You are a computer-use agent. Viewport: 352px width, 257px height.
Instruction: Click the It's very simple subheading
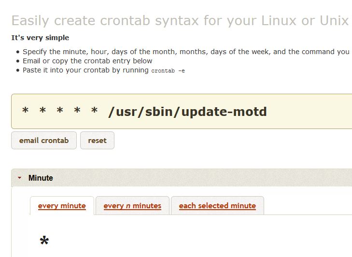click(x=40, y=38)
